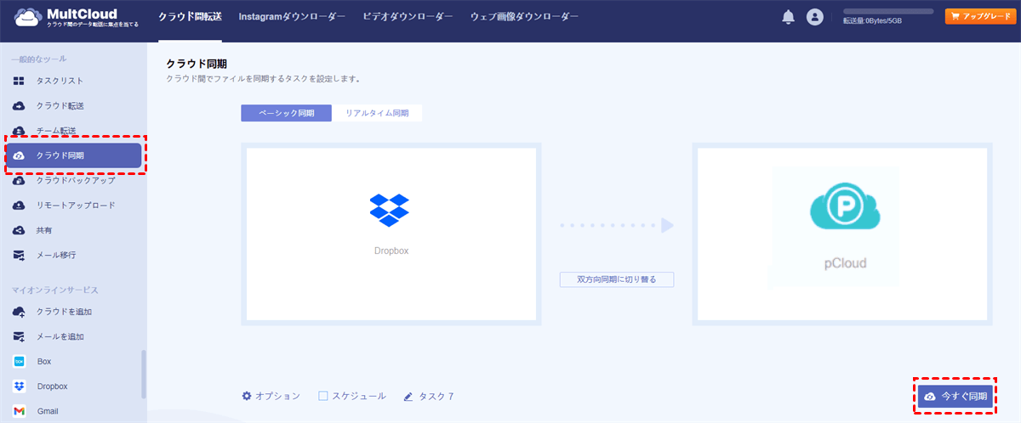
Task: Click the メールを追加 icon
Action: coord(19,336)
